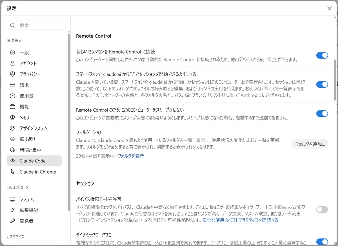Click the 機能 briefcase icon
This screenshot has width=338, height=246.
click(12, 107)
